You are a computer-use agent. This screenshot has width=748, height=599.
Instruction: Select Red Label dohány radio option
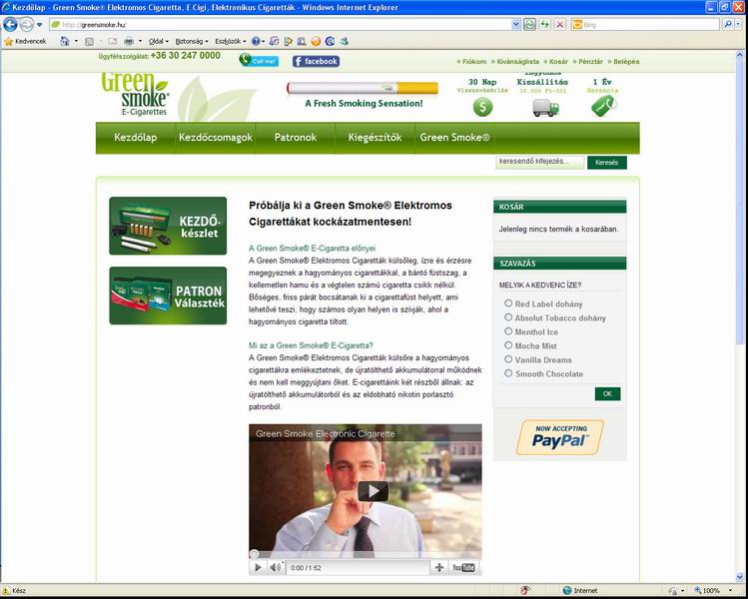pos(508,303)
